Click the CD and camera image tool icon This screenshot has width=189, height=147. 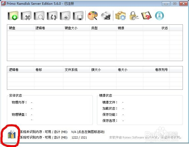tap(106, 16)
